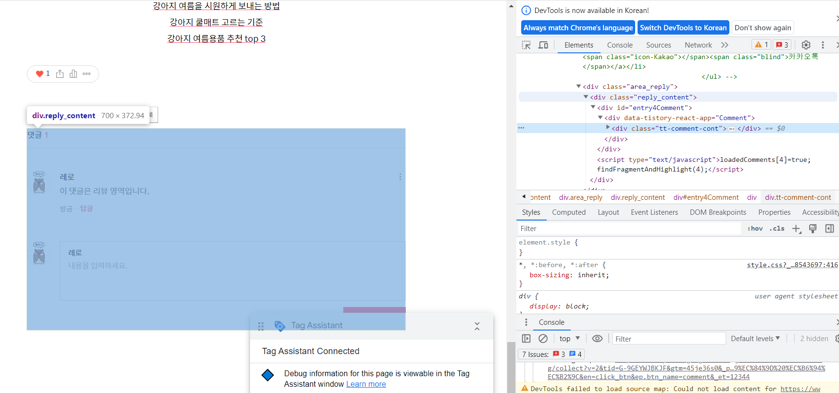Click the 답글 reply link

pos(87,209)
